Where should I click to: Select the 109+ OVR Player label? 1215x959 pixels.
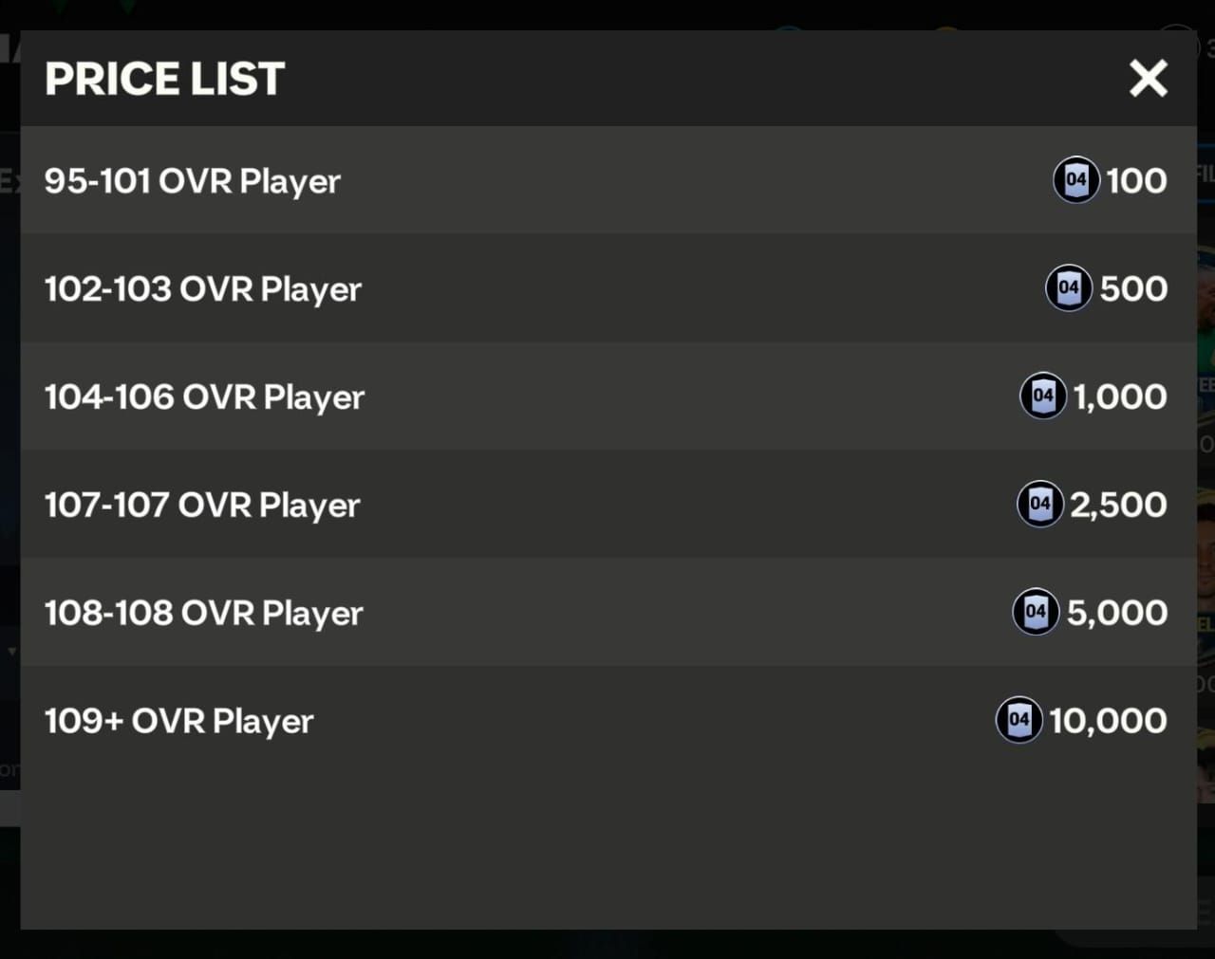coord(178,722)
